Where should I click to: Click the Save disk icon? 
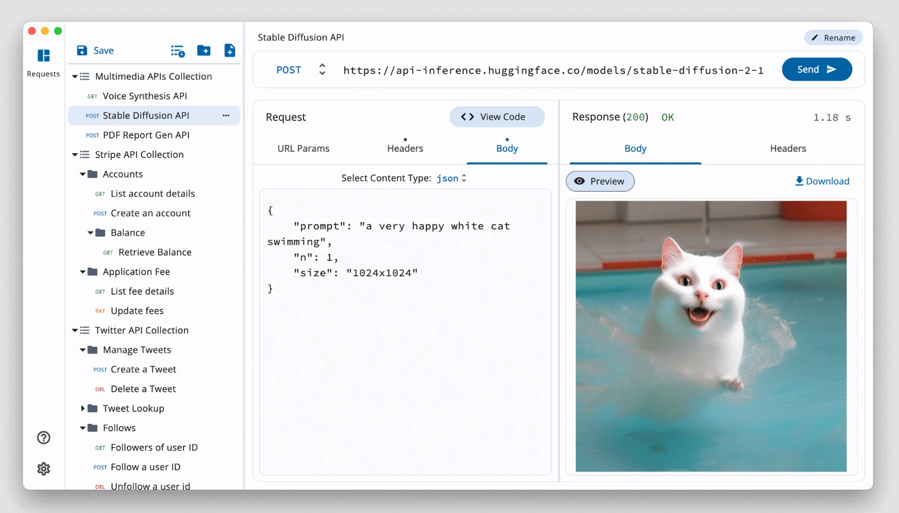pyautogui.click(x=83, y=50)
